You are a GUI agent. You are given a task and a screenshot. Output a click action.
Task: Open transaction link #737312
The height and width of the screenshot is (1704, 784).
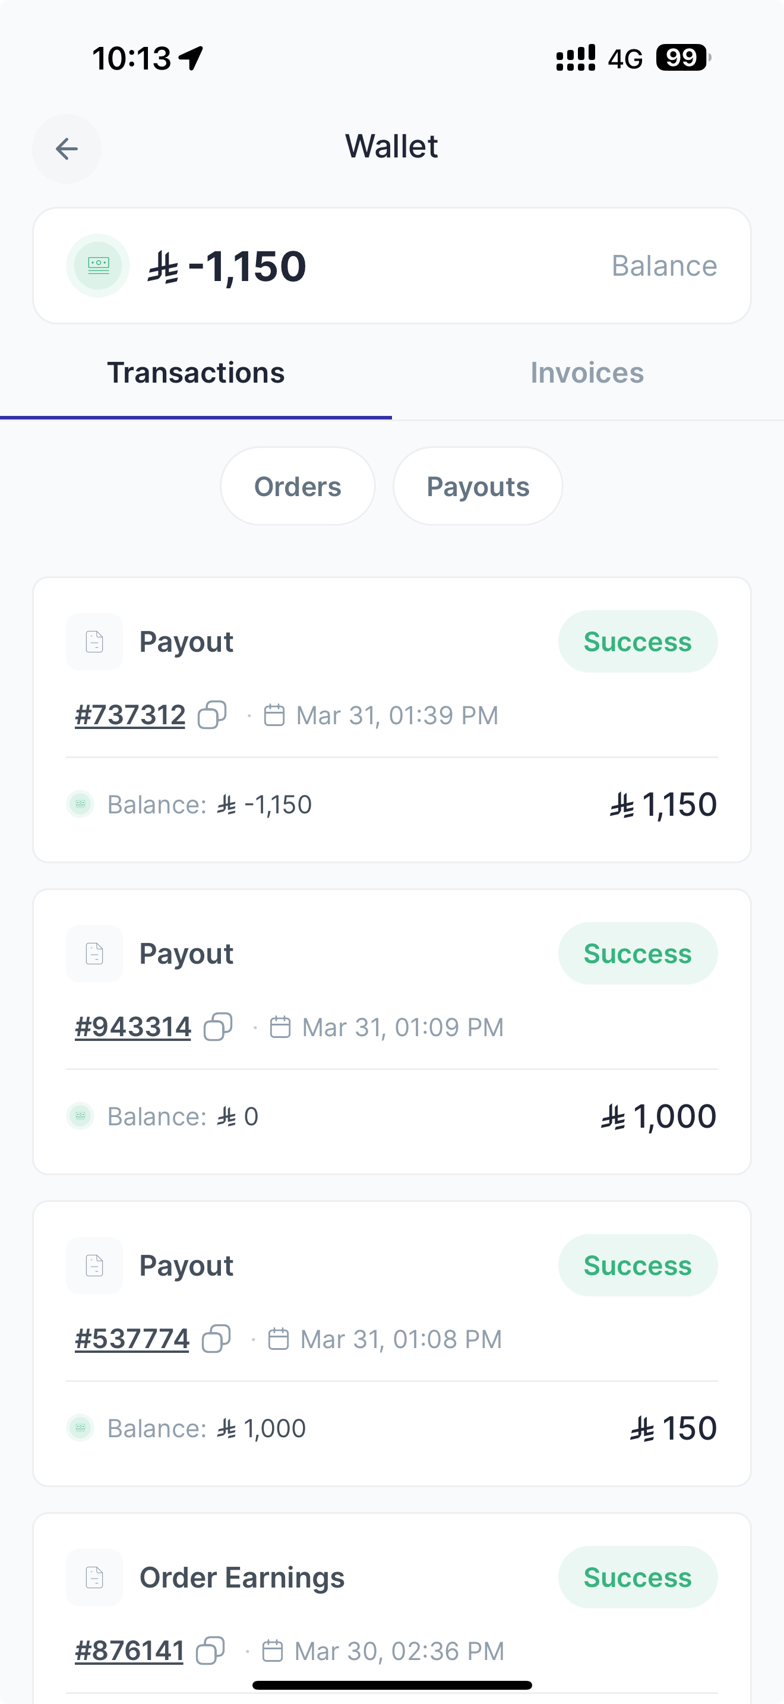pyautogui.click(x=130, y=715)
